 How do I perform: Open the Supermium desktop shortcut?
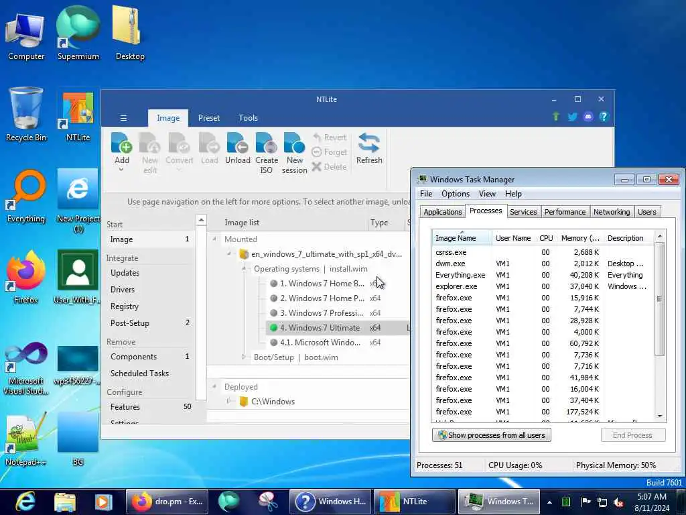coord(78,34)
